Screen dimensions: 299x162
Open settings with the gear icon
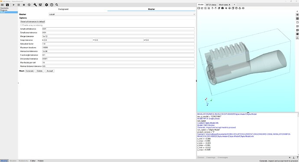(x=46, y=5)
